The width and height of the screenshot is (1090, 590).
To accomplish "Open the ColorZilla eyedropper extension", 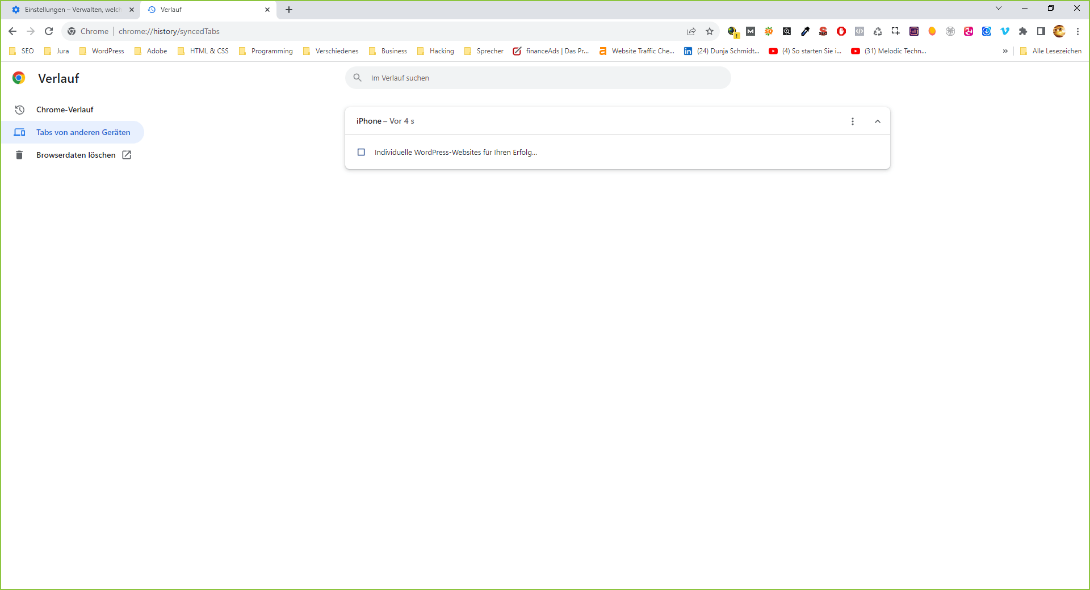I will coord(806,31).
